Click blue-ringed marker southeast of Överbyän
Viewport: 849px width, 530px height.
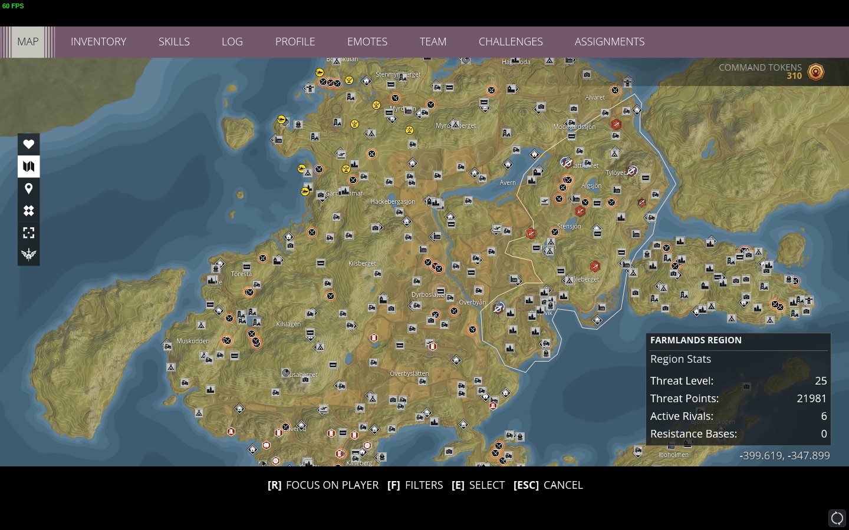click(498, 307)
